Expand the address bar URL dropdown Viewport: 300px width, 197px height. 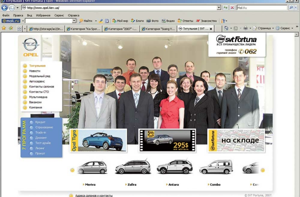219,8
